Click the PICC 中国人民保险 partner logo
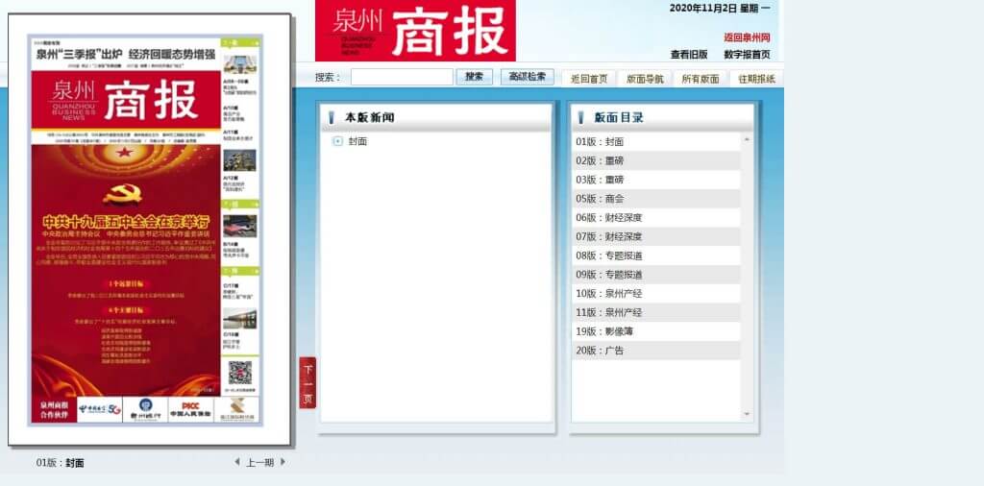 (191, 409)
